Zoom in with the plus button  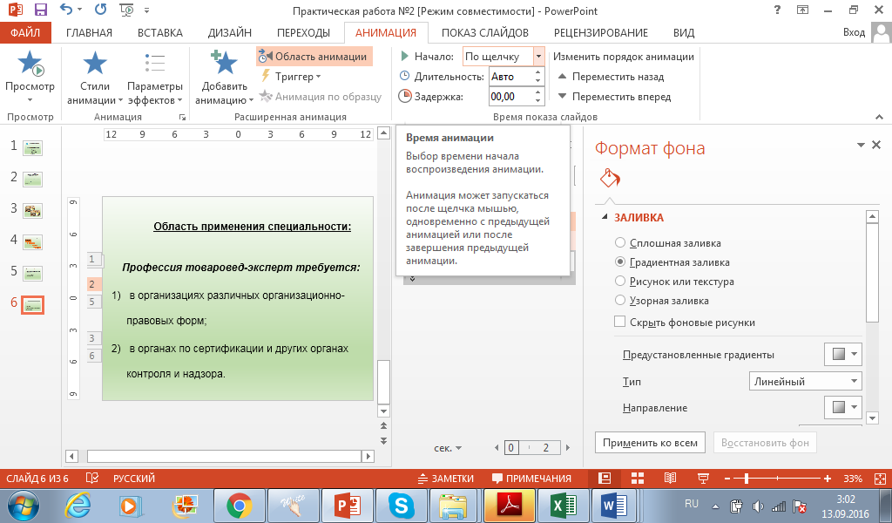click(828, 479)
